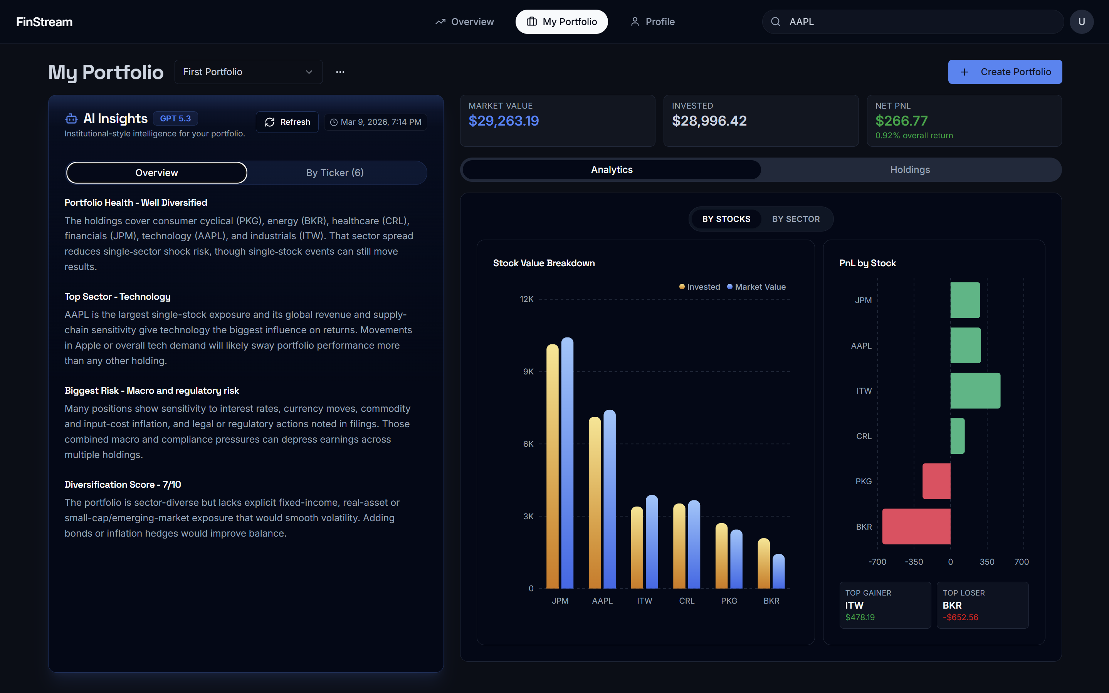Click the Profile person icon
This screenshot has width=1109, height=693.
(635, 22)
